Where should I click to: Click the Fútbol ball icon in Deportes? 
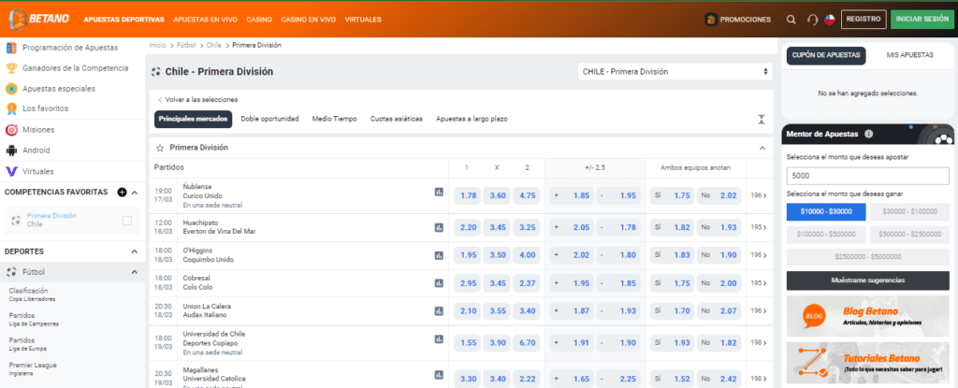coord(11,272)
